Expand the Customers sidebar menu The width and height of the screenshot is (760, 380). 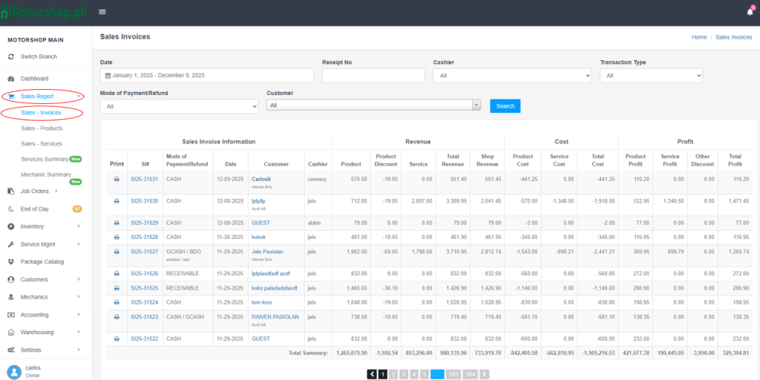click(79, 280)
